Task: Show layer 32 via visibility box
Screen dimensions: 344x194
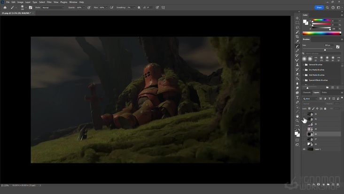Action: click(304, 114)
